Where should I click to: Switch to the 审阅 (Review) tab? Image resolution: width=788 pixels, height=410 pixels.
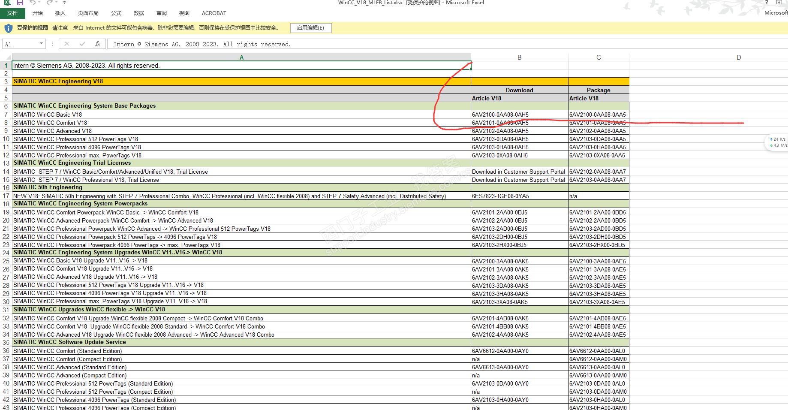coord(162,13)
